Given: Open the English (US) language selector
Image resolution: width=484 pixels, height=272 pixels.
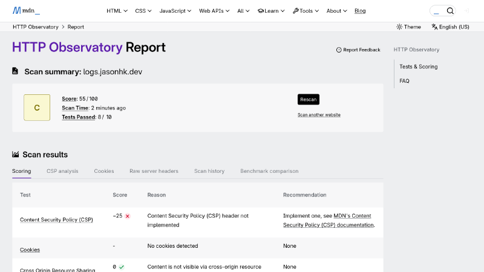Looking at the screenshot, I should (450, 27).
